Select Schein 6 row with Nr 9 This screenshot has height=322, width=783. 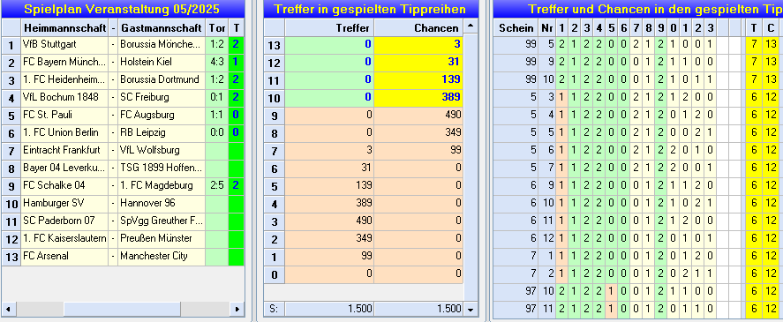tap(636, 186)
